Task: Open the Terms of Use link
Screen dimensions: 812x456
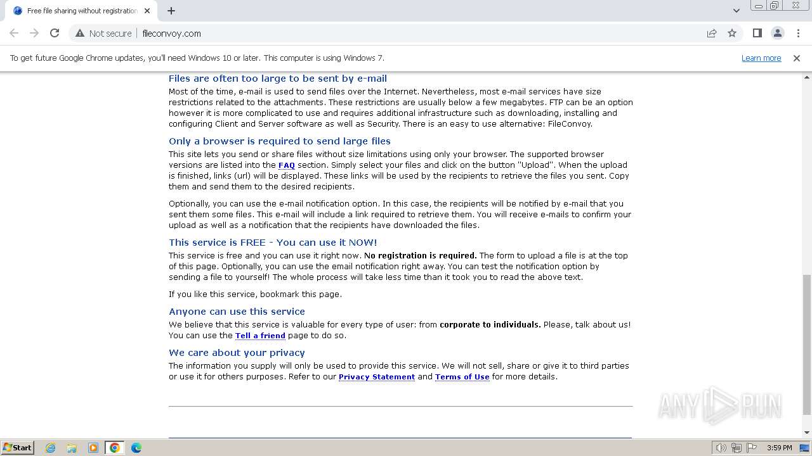Action: click(462, 377)
